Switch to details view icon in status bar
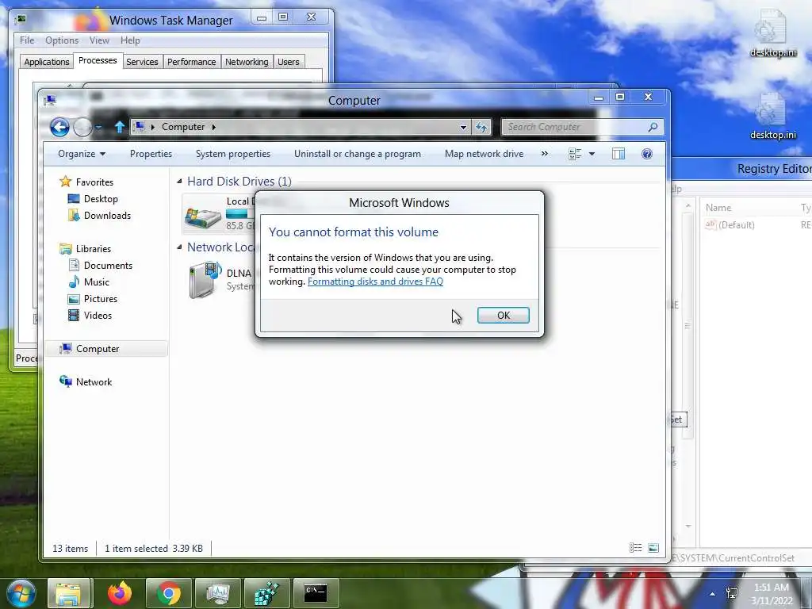Image resolution: width=812 pixels, height=609 pixels. coord(635,548)
